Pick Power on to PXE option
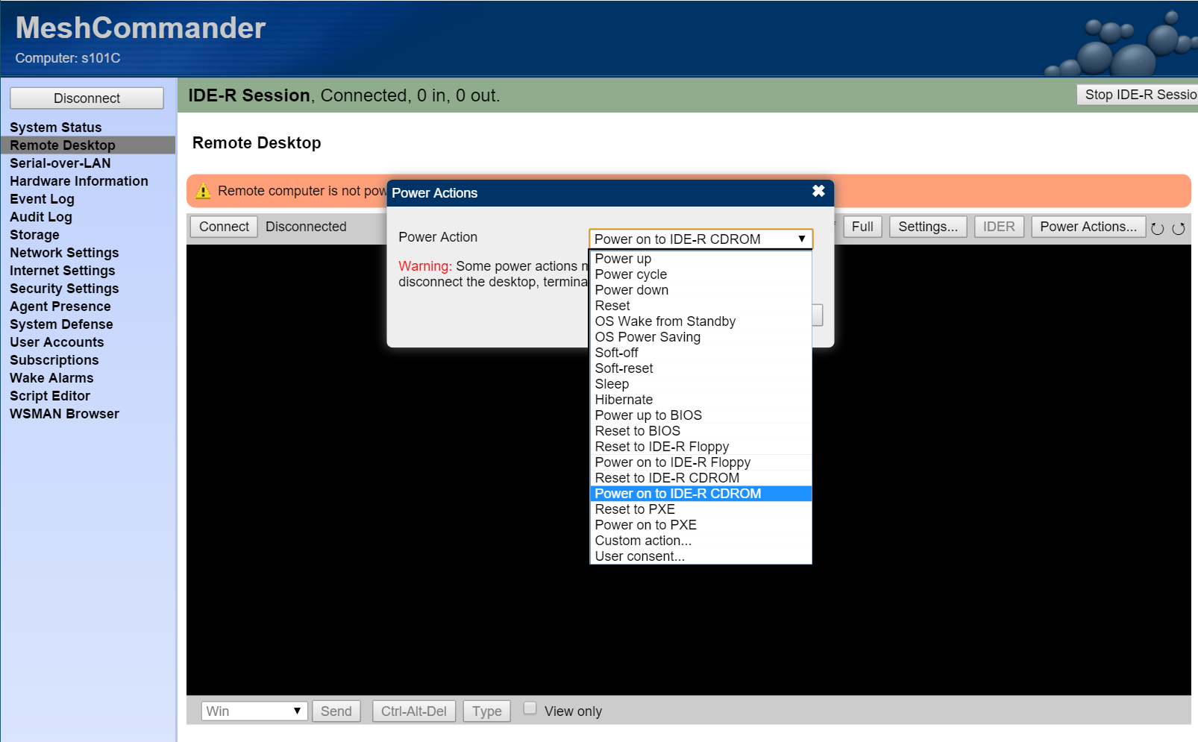Screen dimensions: 1198x742 (646, 525)
